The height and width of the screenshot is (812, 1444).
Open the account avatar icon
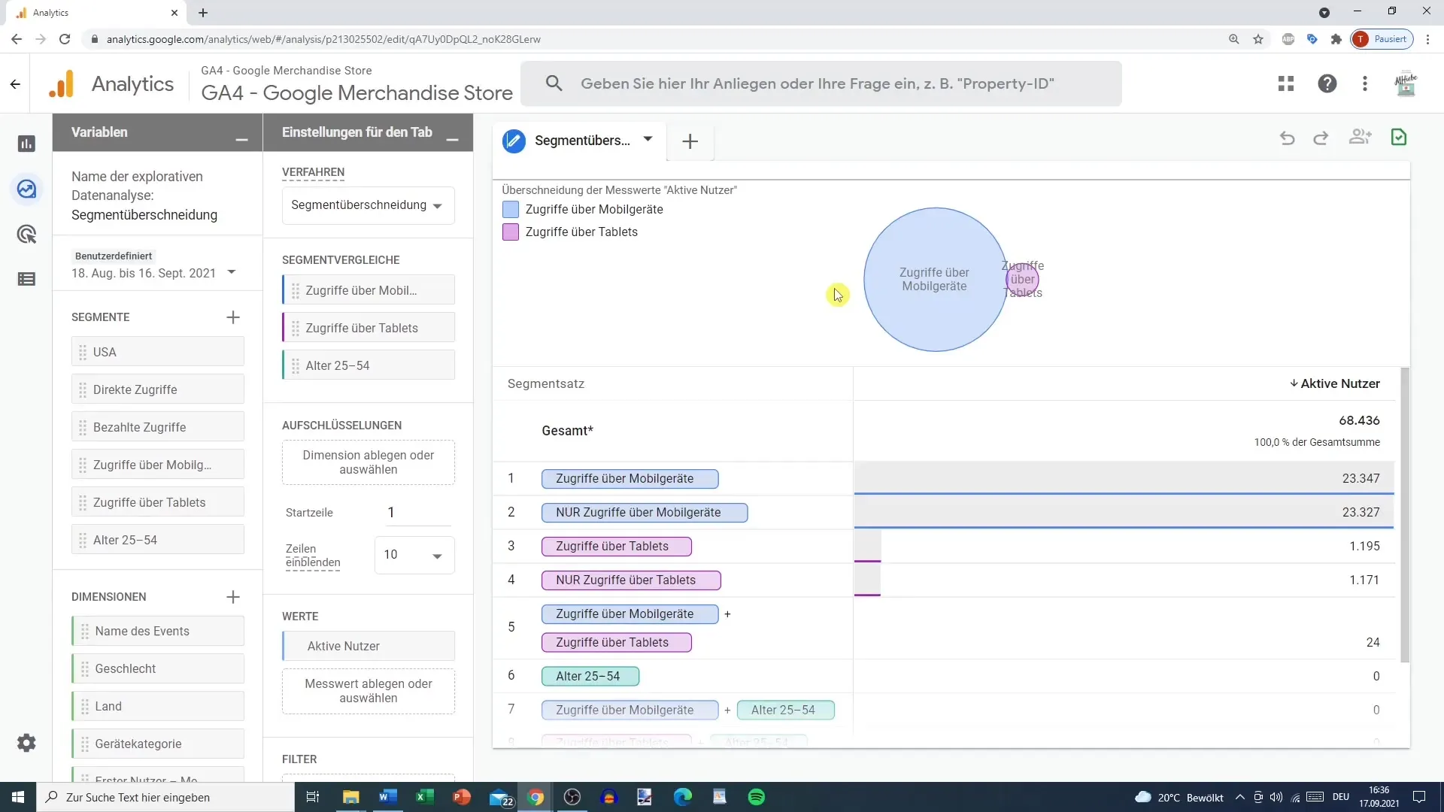pyautogui.click(x=1406, y=83)
